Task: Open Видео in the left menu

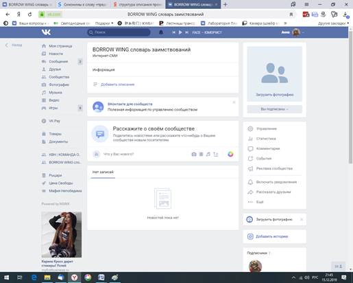Action: [x=54, y=100]
